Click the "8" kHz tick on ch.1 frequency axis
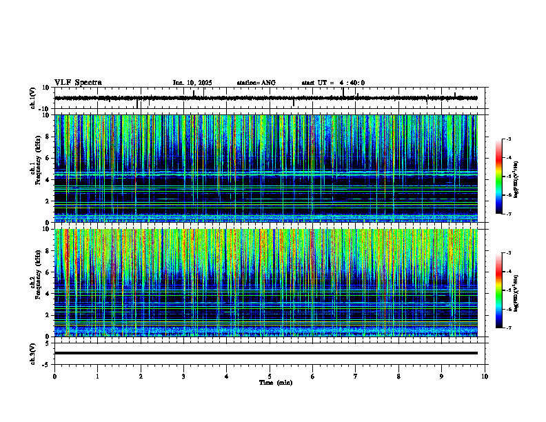 coord(48,137)
